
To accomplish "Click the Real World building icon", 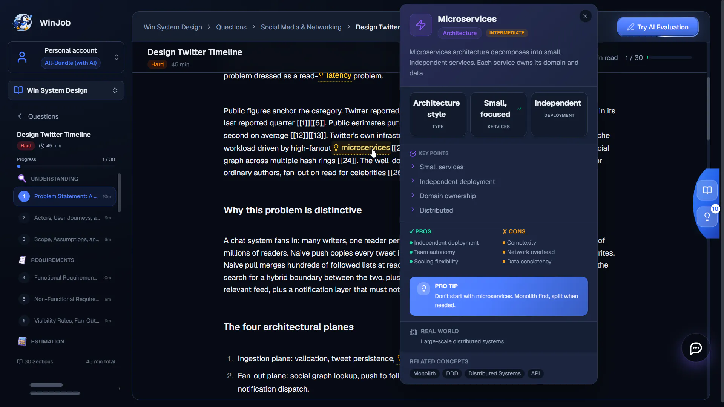I will pos(413,332).
